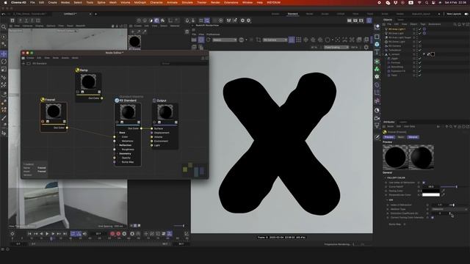The width and height of the screenshot is (470, 264).
Task: Select the Rotate tool in left toolbar
Action: 4,62
